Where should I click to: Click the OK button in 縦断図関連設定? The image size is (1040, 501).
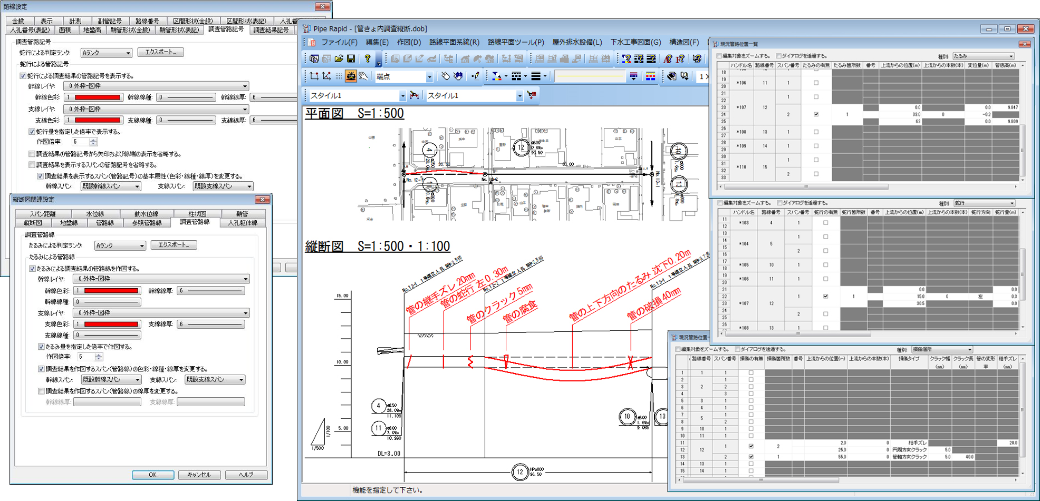tap(152, 475)
